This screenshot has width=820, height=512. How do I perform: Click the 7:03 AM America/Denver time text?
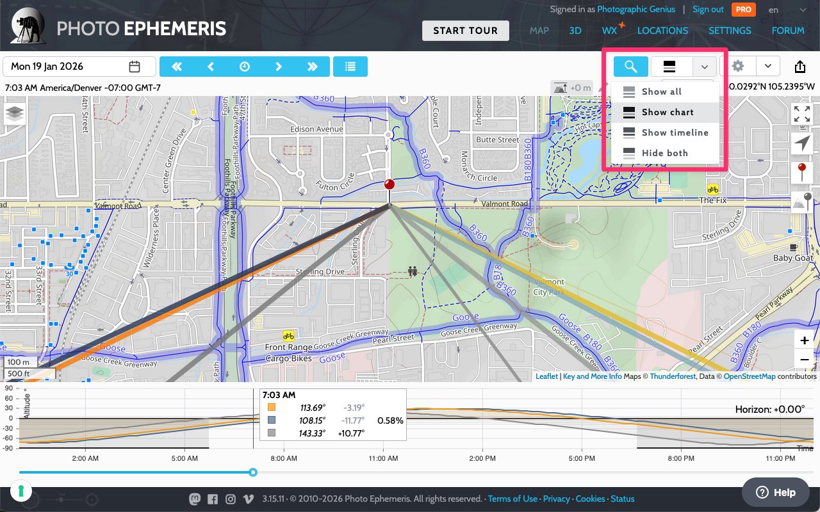click(83, 88)
